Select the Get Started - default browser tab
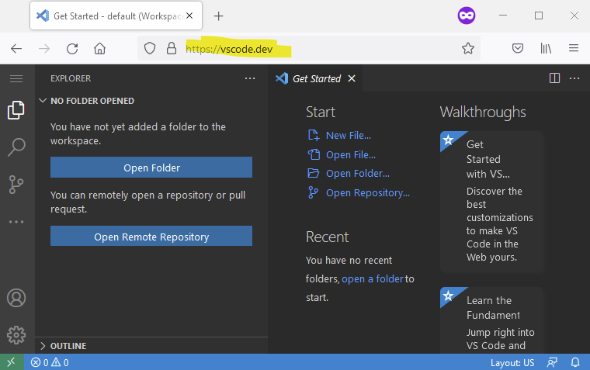This screenshot has width=590, height=370. (x=116, y=16)
